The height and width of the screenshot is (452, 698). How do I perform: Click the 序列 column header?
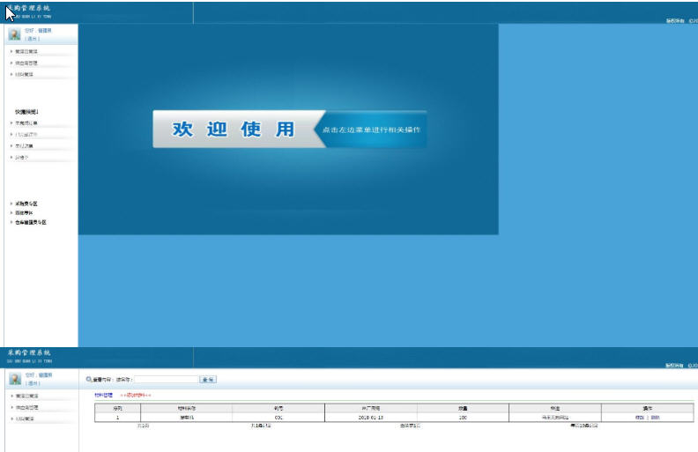[x=117, y=408]
